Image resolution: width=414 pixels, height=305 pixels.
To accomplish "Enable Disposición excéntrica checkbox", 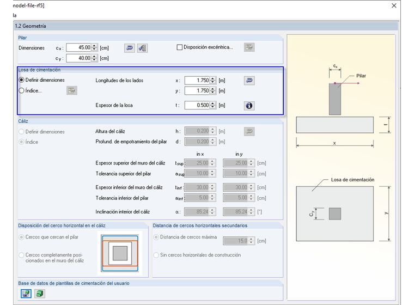I will tap(179, 47).
